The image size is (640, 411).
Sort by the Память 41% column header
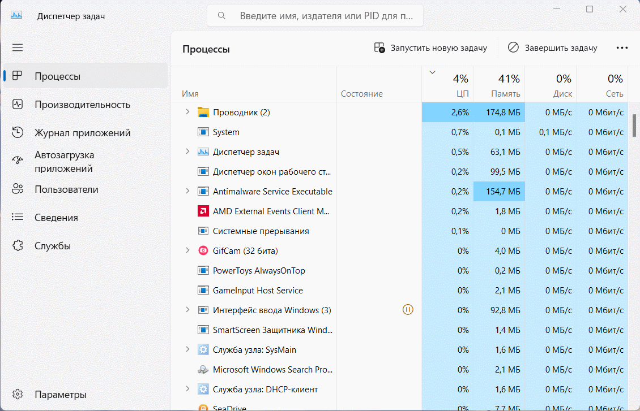pyautogui.click(x=499, y=84)
